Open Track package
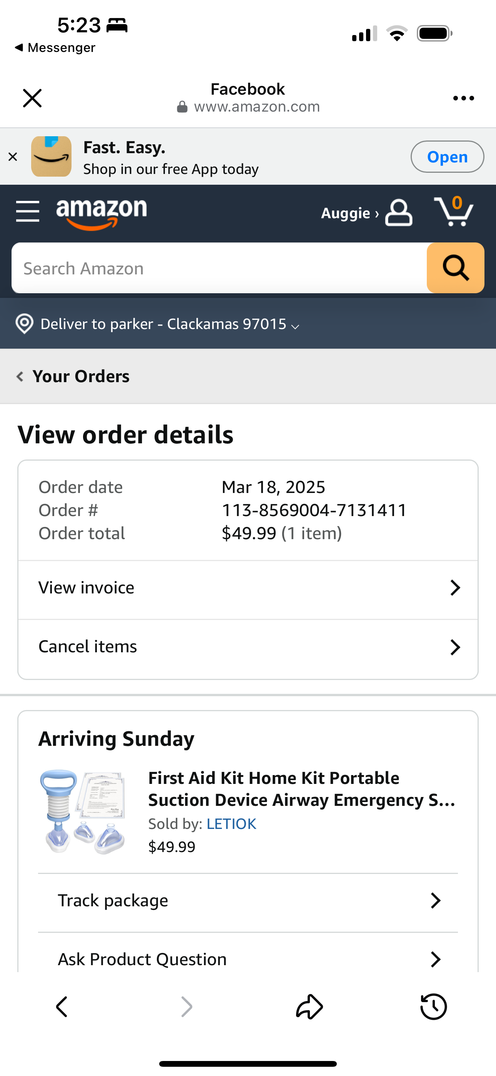Screen dimensions: 496x1076 (x=248, y=901)
